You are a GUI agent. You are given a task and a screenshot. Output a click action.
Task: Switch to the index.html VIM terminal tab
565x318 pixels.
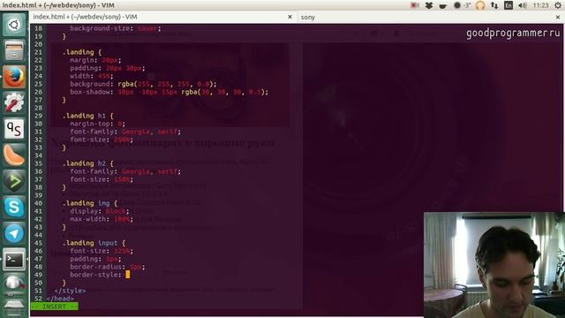tap(162, 17)
